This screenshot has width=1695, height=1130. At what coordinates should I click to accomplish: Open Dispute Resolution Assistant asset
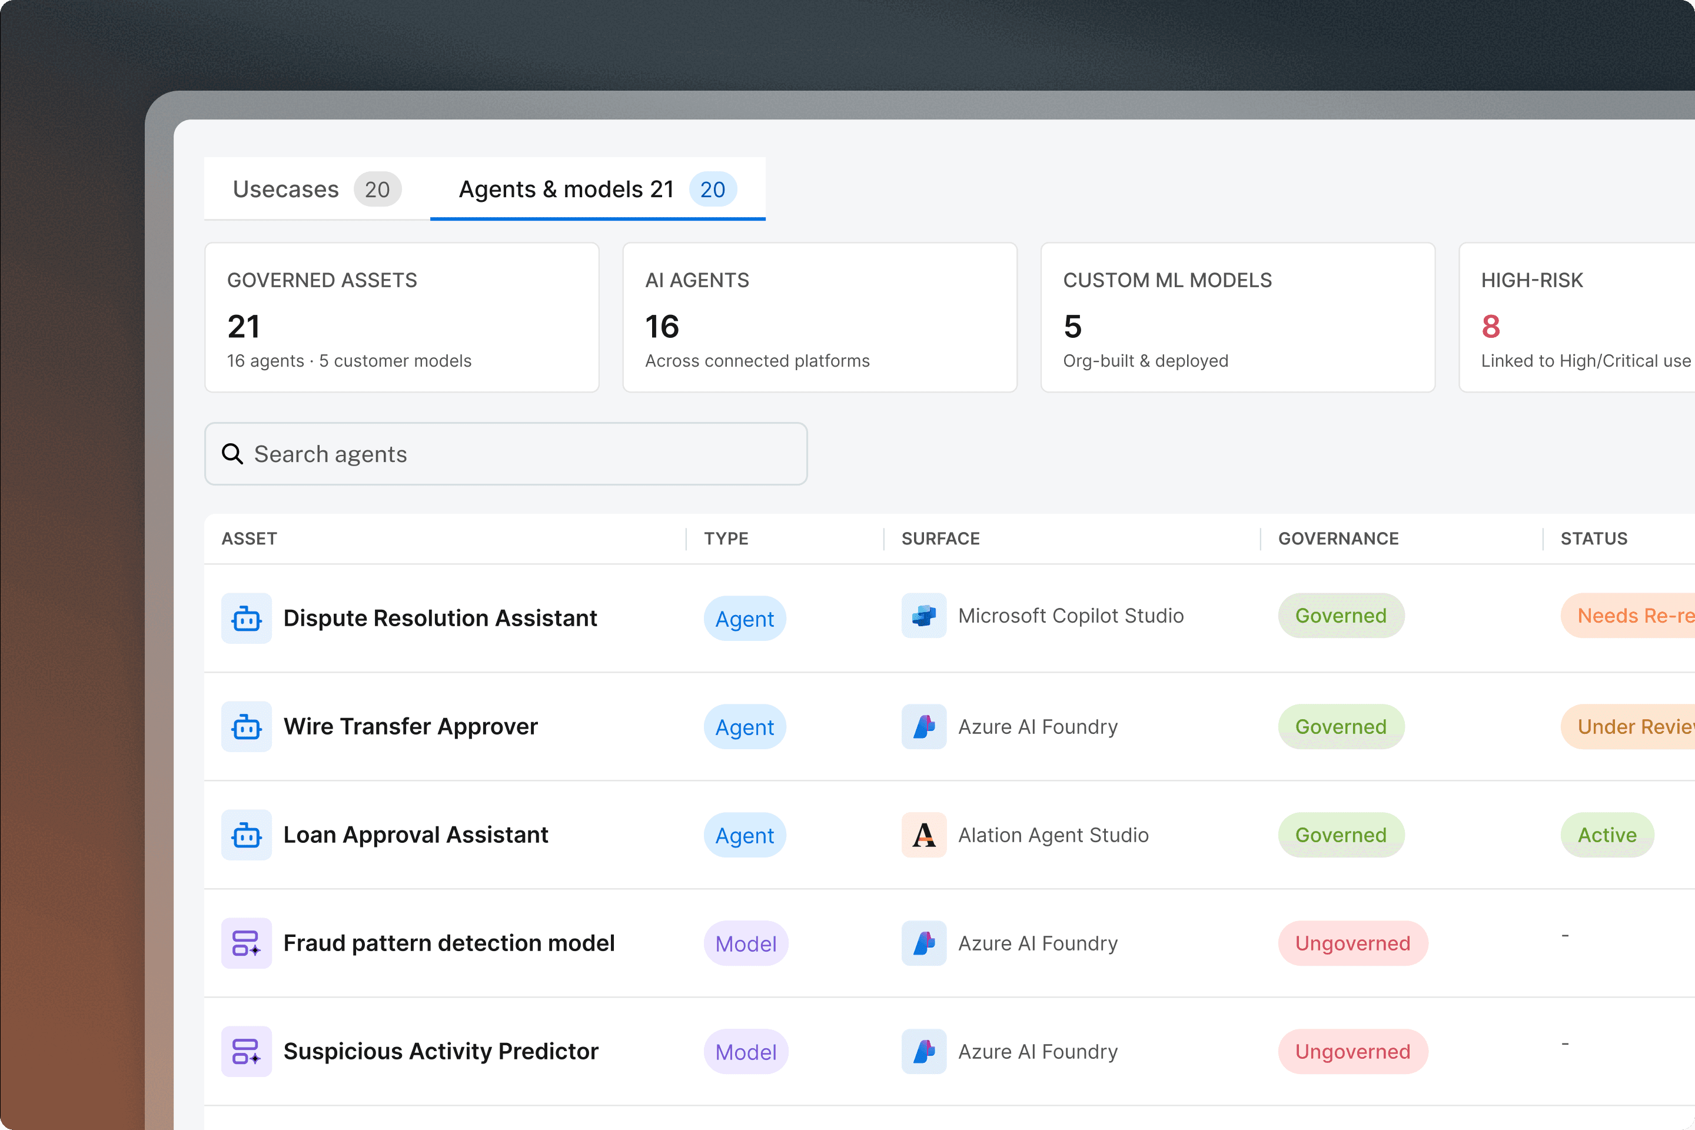440,619
